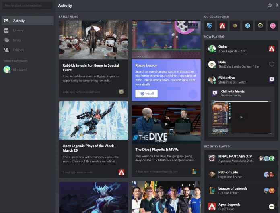Launch Rocket League from Quick Launcher
The width and height of the screenshot is (280, 213).
click(210, 26)
